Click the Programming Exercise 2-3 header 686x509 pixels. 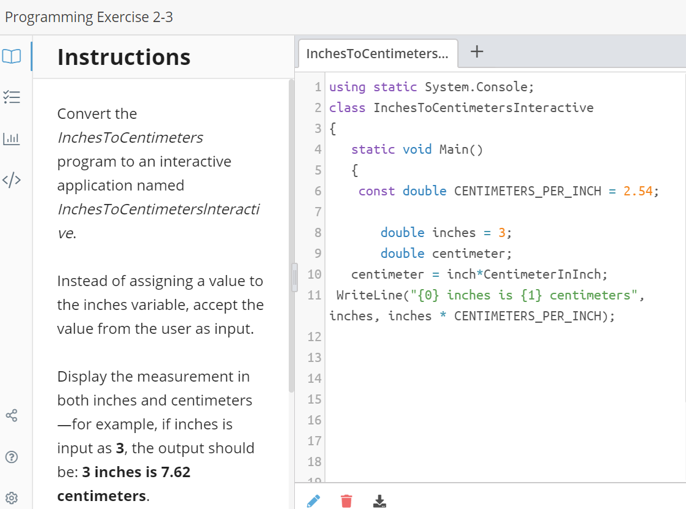point(88,17)
